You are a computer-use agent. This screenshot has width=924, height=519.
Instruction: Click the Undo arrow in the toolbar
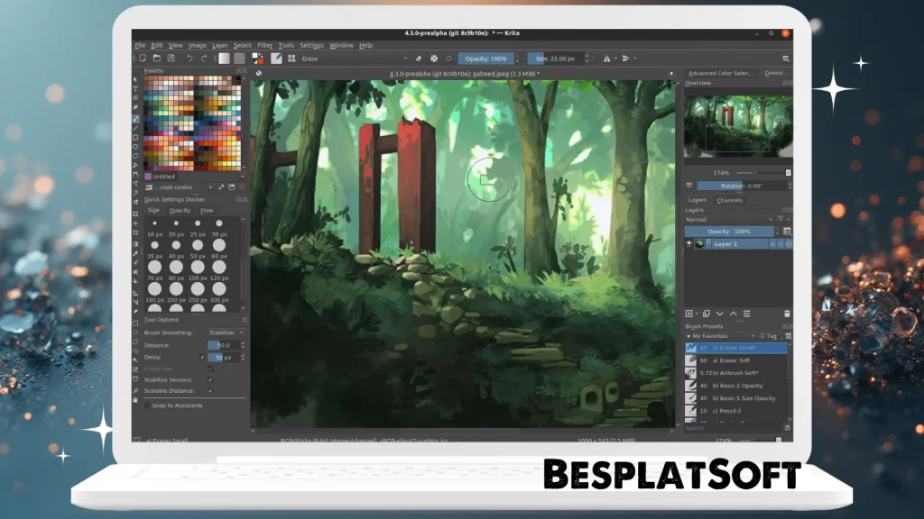click(189, 58)
